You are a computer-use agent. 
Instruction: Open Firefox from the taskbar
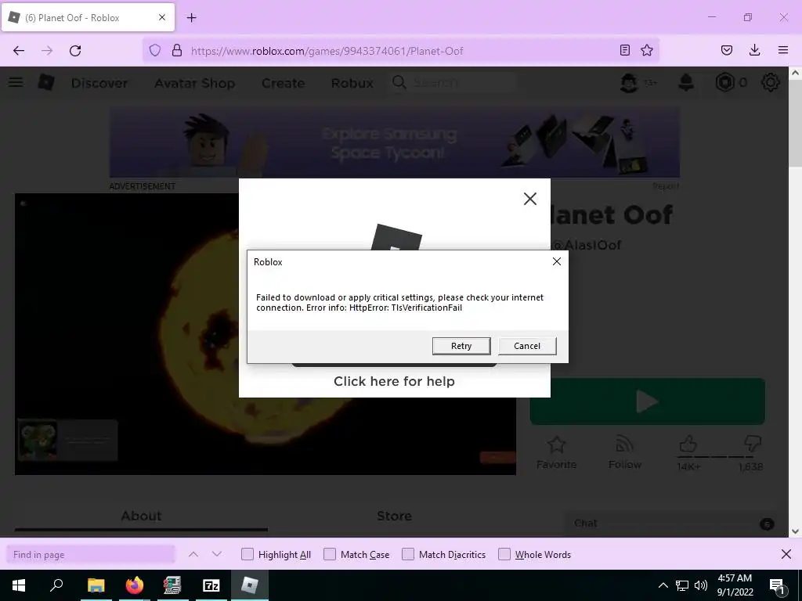point(135,585)
